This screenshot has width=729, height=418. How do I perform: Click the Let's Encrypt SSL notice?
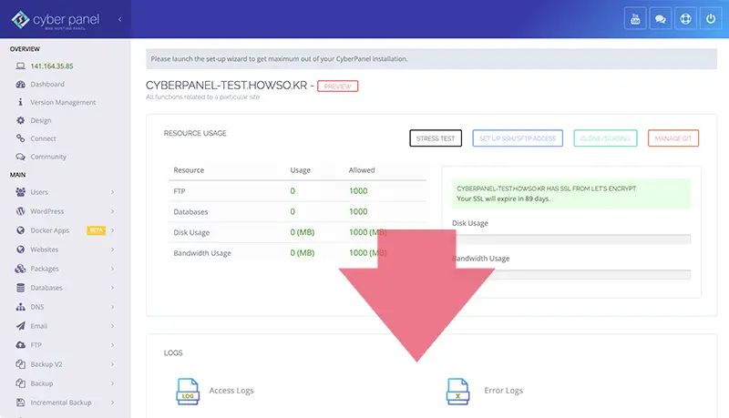(571, 194)
